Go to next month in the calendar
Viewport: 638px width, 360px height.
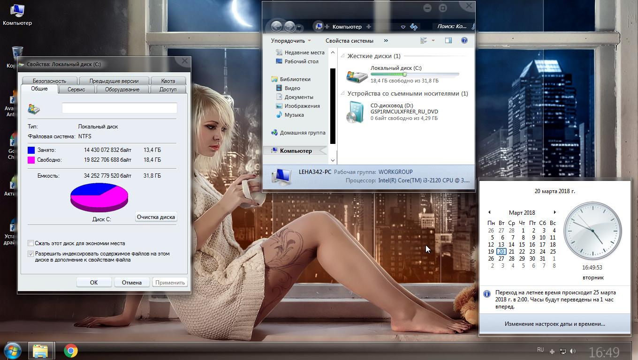pyautogui.click(x=554, y=212)
